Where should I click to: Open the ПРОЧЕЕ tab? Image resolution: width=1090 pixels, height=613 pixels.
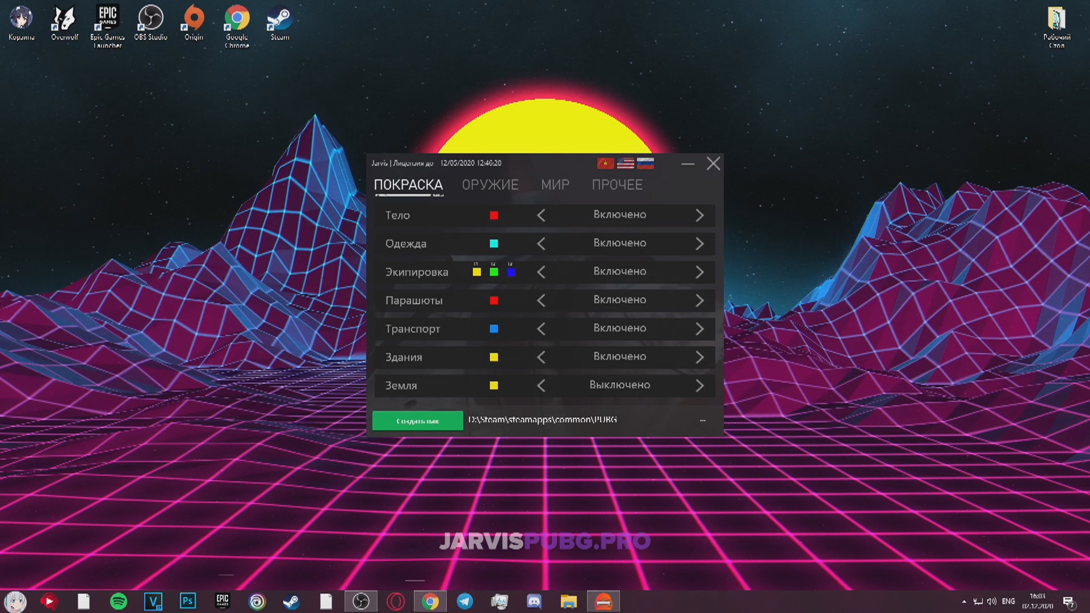point(617,185)
